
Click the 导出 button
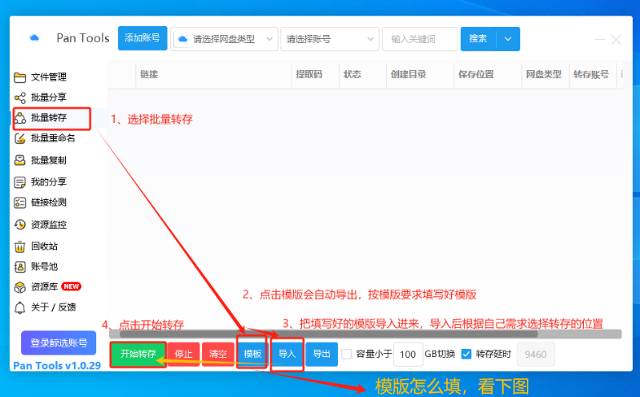pos(322,354)
